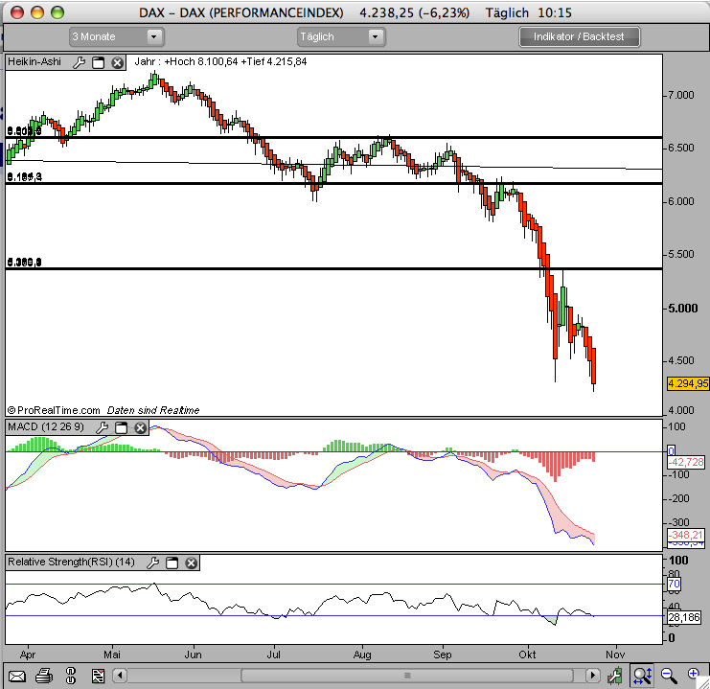The height and width of the screenshot is (689, 710).
Task: Click the ProRealTime.com copyright link
Action: (x=54, y=410)
